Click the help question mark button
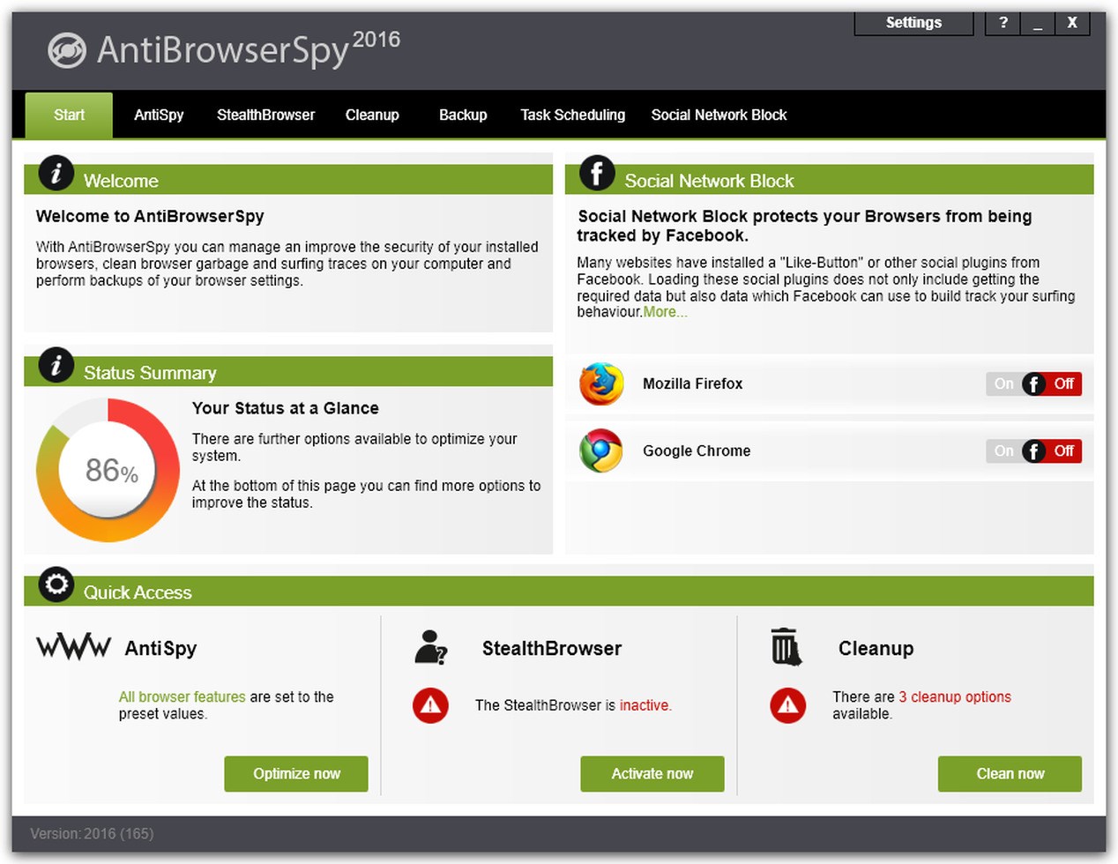The width and height of the screenshot is (1118, 864). pos(1002,23)
